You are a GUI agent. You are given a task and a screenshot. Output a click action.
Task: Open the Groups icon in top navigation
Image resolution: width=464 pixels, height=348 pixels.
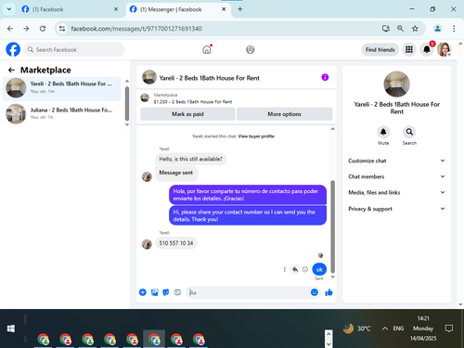(251, 49)
